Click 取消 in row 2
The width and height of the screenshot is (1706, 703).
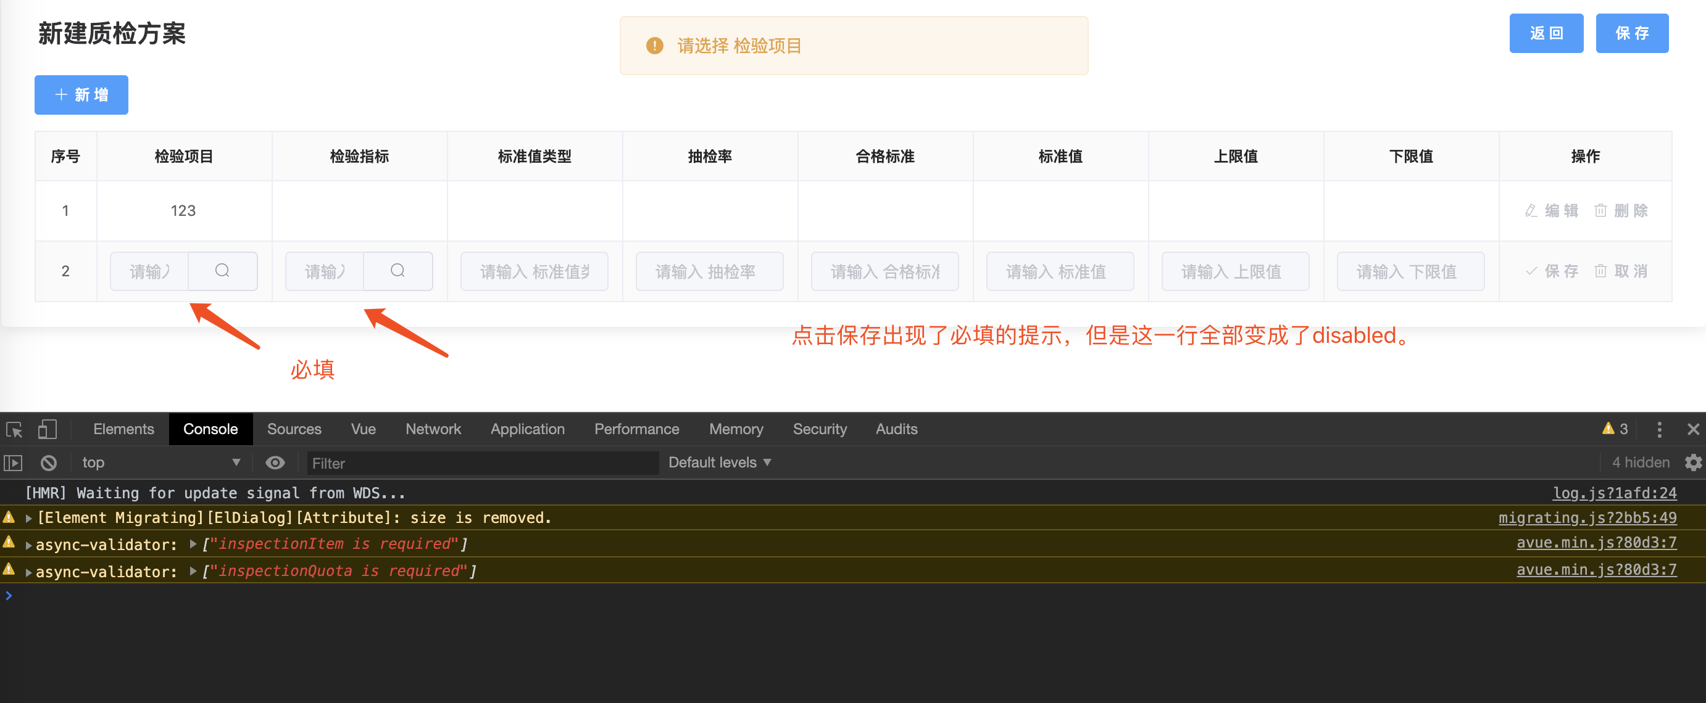coord(1621,271)
